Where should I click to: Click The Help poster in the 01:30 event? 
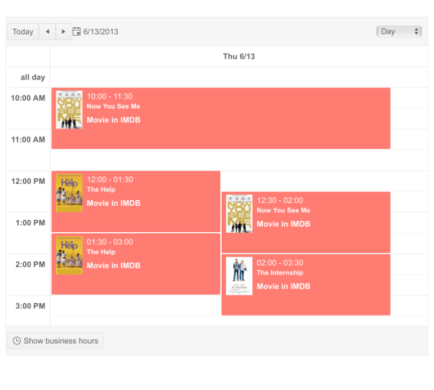pos(69,255)
